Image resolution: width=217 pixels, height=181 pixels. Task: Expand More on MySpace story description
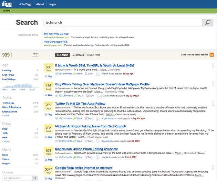point(99,92)
